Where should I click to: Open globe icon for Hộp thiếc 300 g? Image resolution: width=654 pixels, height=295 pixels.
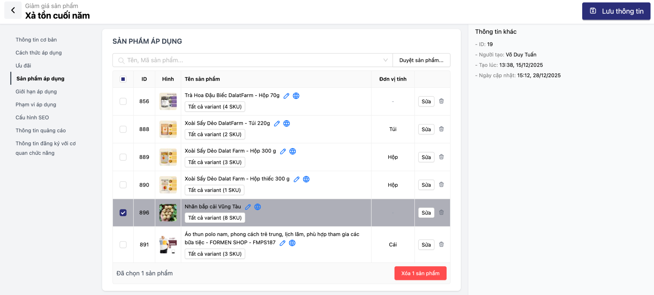click(x=306, y=179)
